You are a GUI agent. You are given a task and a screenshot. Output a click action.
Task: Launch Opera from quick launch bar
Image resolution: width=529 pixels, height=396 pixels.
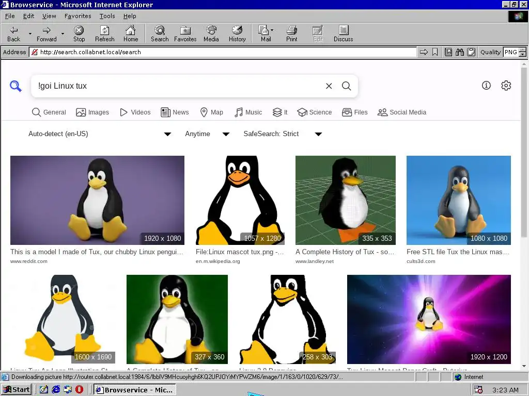(x=79, y=390)
